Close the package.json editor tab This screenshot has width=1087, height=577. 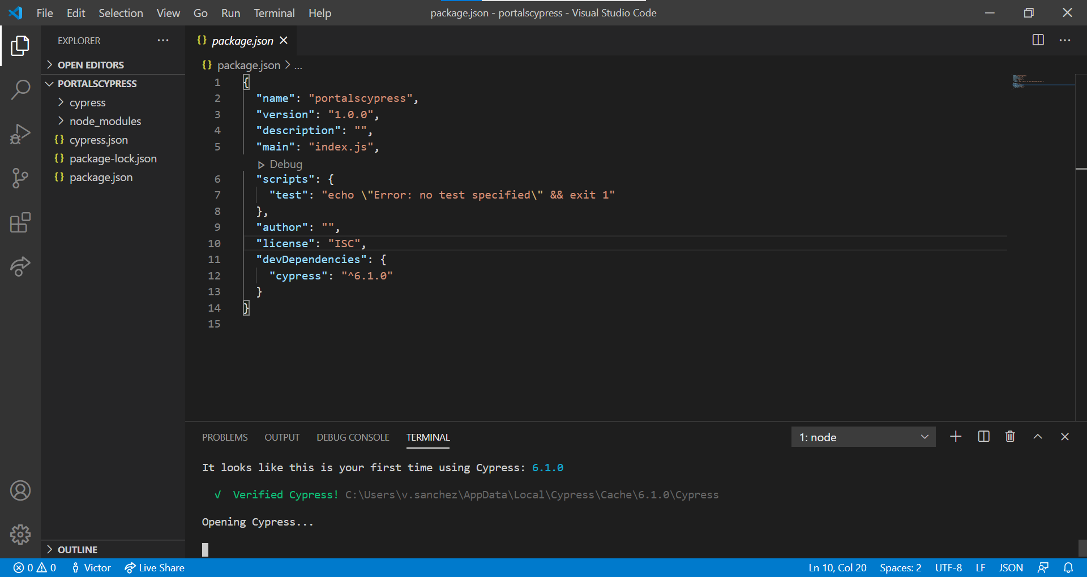coord(284,40)
